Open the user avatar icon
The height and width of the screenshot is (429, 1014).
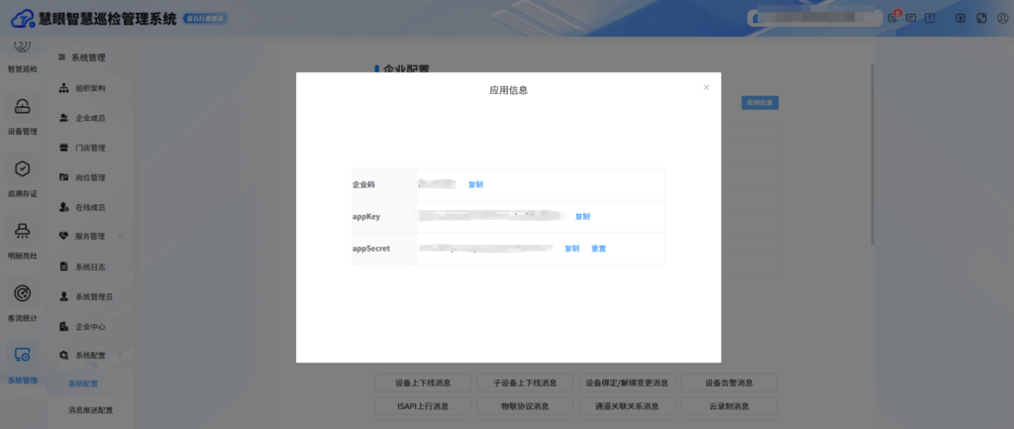click(x=1002, y=18)
